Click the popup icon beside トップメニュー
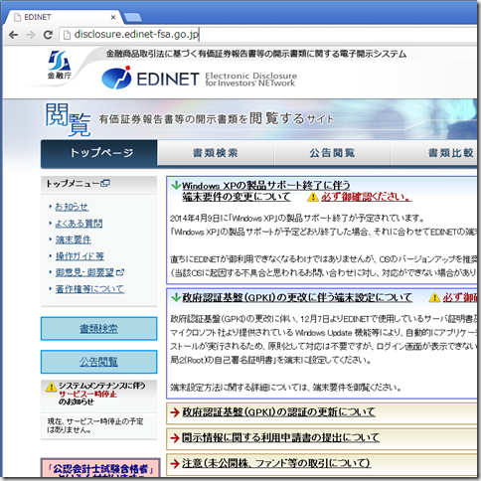The image size is (481, 481). [105, 183]
